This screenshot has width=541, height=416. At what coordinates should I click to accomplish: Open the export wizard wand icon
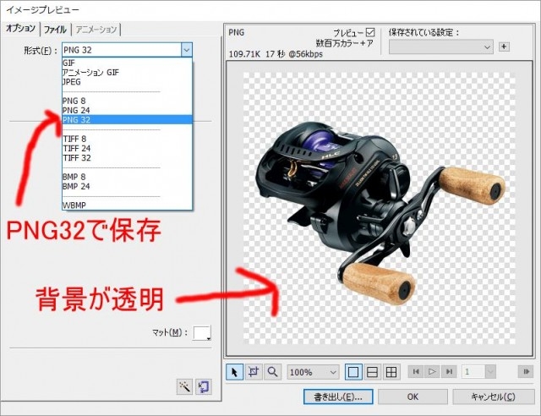(184, 386)
